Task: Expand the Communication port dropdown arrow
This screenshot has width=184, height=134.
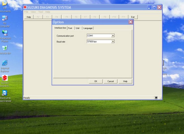Action: click(x=113, y=36)
